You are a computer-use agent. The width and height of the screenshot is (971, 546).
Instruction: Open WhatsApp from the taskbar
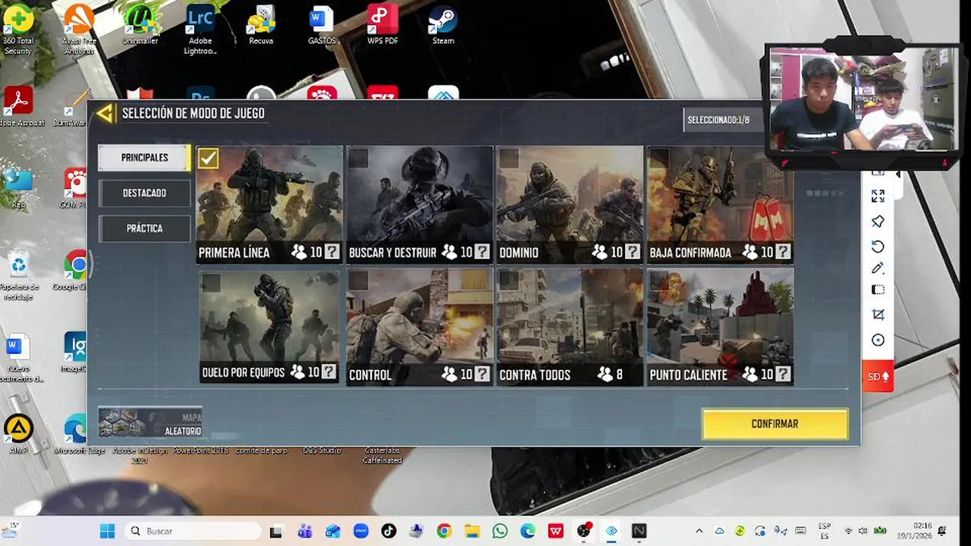500,531
